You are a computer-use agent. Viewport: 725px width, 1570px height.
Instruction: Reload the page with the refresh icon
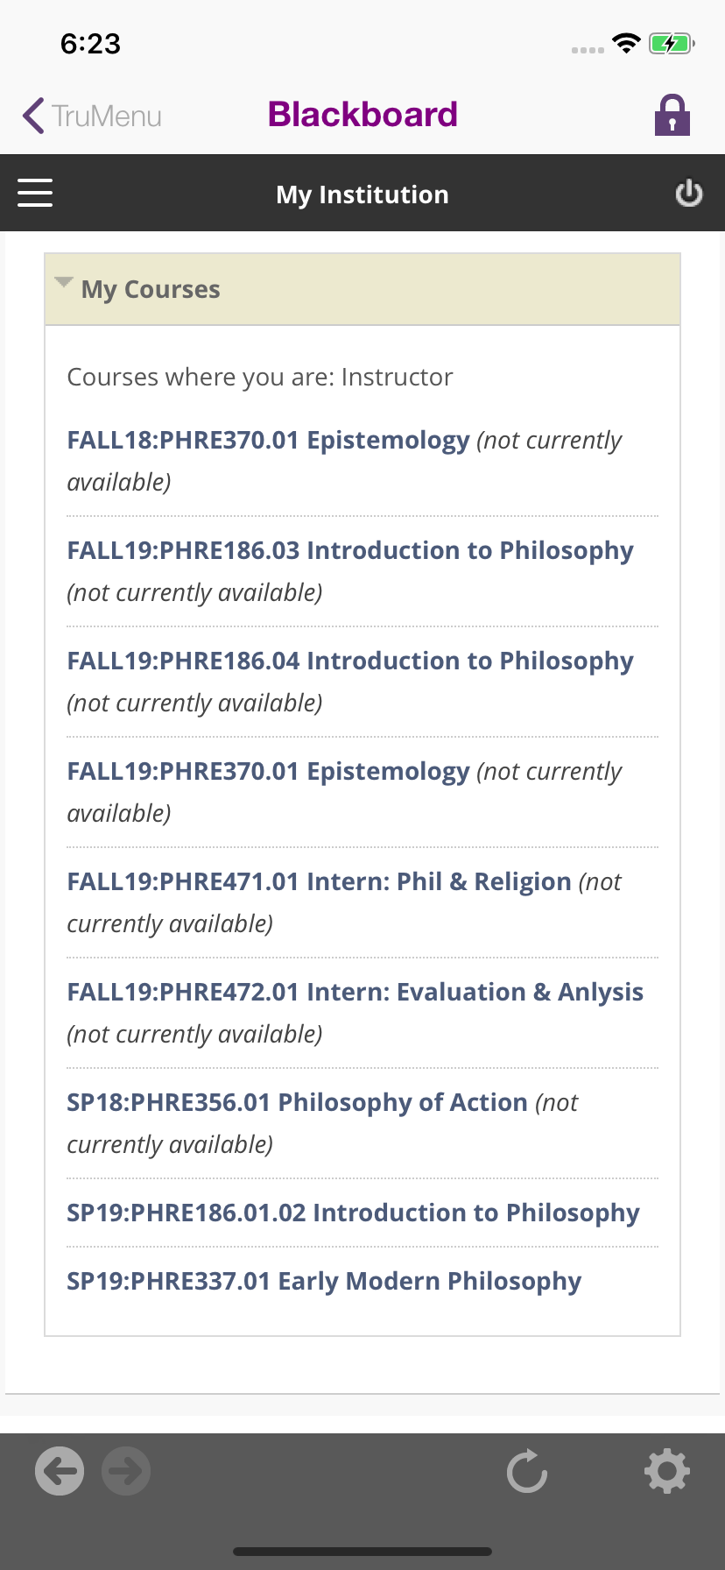click(527, 1470)
